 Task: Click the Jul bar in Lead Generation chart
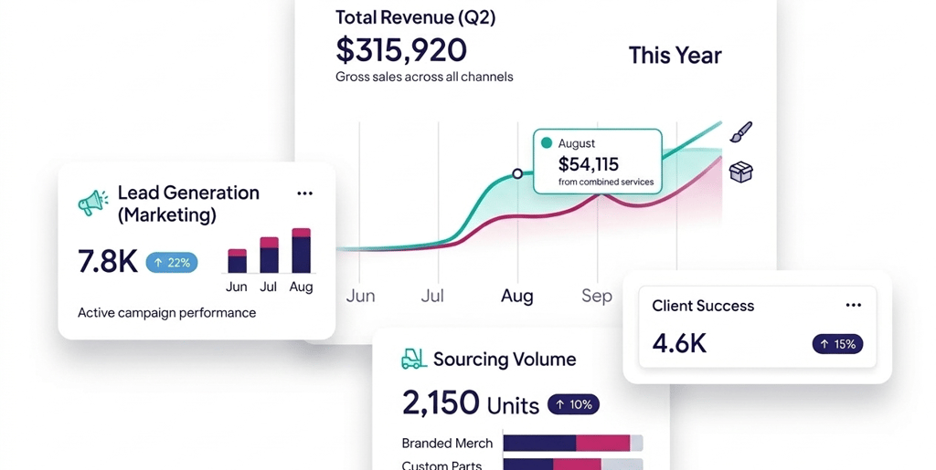click(270, 255)
